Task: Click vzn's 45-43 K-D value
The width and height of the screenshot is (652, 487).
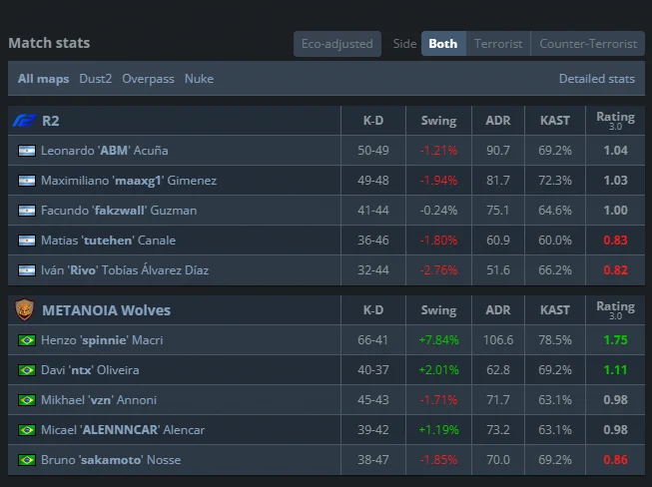Action: click(373, 400)
